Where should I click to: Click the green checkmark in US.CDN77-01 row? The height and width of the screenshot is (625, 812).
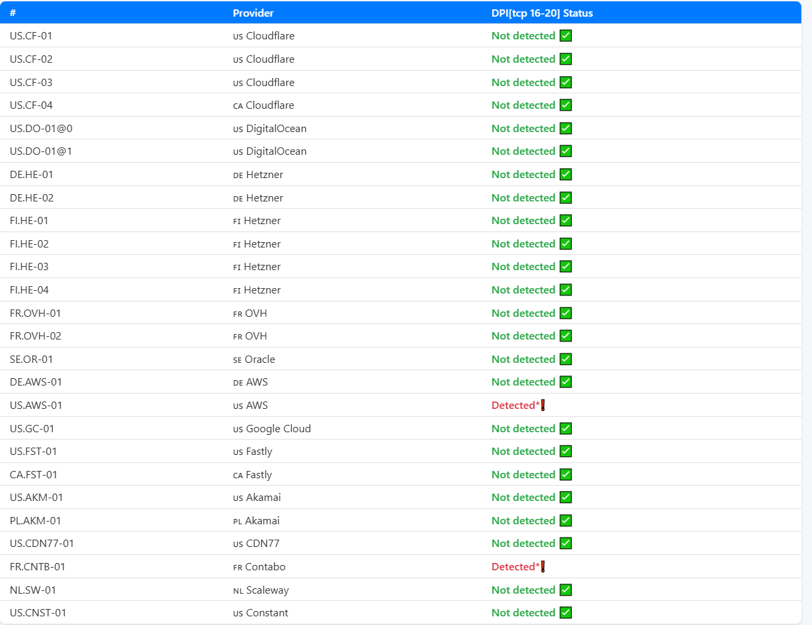click(x=566, y=544)
